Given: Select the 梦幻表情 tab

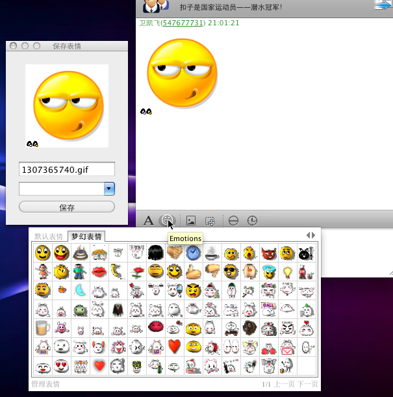Looking at the screenshot, I should pos(86,237).
